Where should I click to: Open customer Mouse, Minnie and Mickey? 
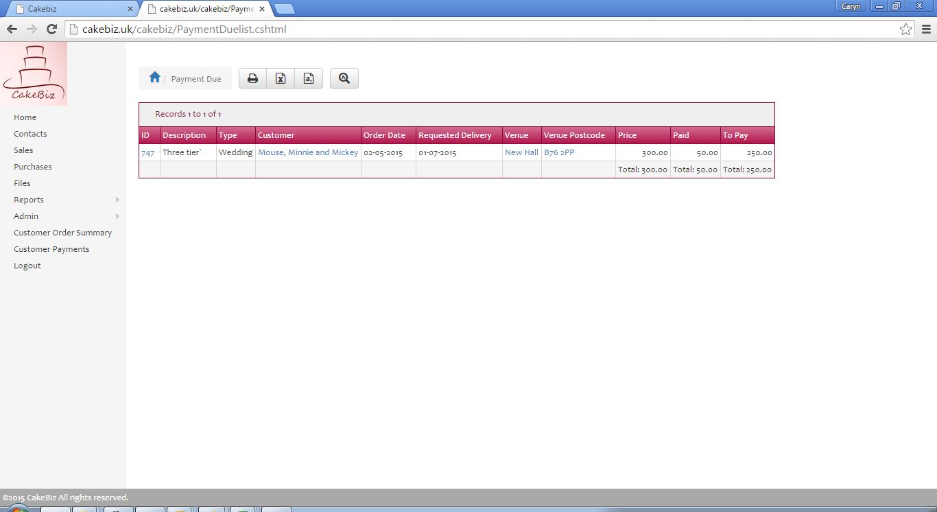[308, 152]
